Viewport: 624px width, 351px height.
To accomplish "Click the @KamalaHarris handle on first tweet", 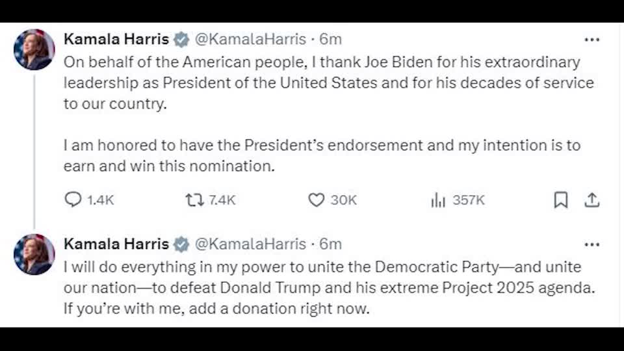I will point(250,40).
